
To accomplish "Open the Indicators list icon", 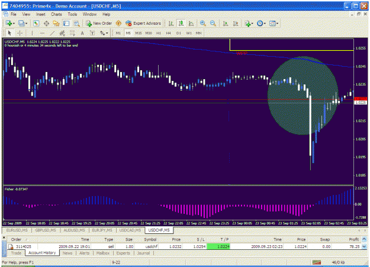I will 247,23.
